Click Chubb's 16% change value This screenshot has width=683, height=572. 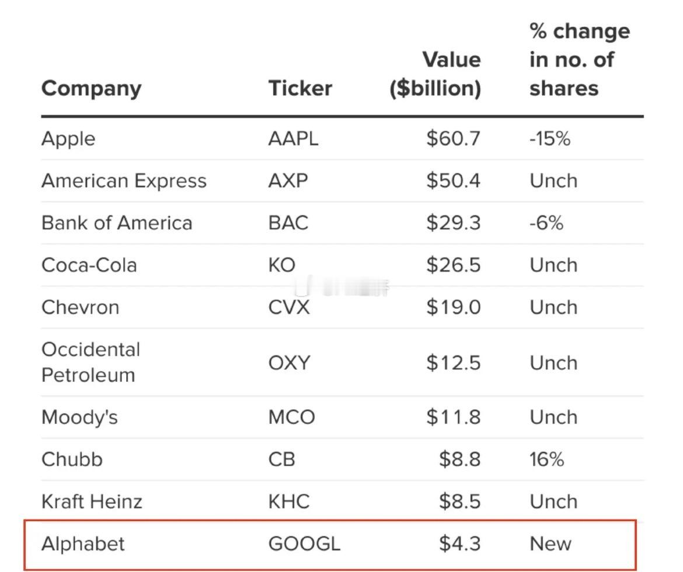[546, 459]
